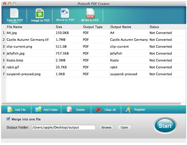
Task: Click the Add File icon button
Action: [x=10, y=109]
